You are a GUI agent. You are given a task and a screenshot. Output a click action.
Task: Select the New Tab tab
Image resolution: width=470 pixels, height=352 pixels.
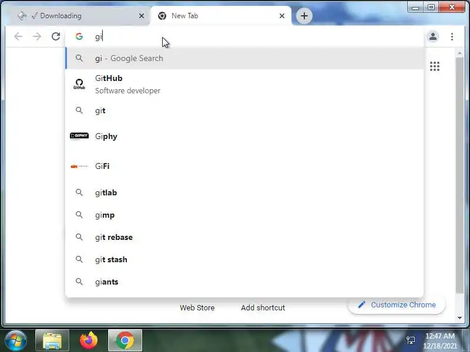221,16
